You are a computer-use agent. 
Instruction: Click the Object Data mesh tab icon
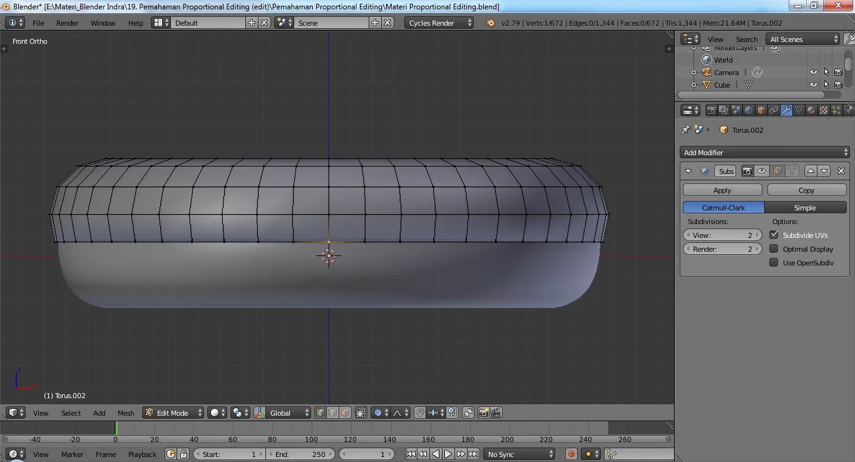pyautogui.click(x=799, y=110)
